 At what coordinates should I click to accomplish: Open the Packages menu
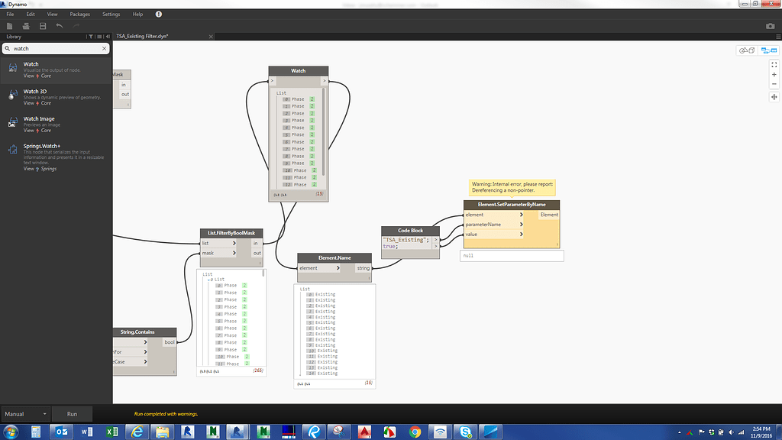coord(79,13)
